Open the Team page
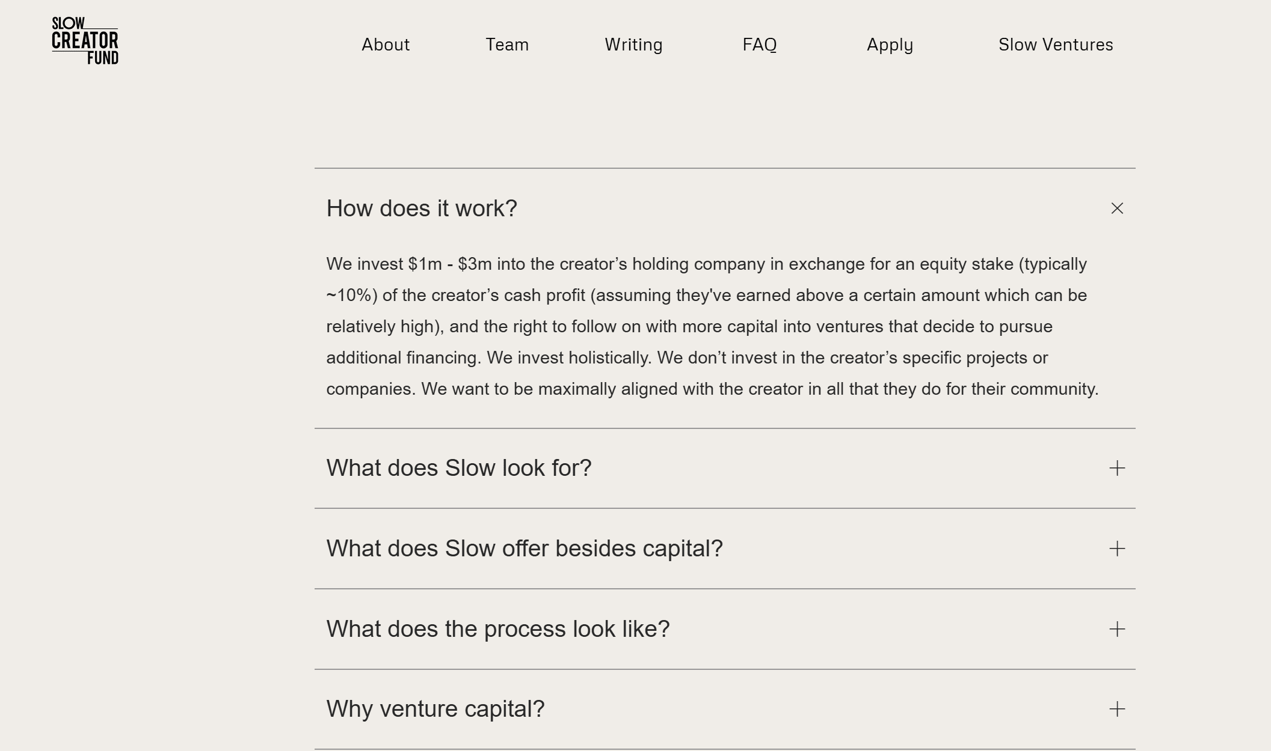1271x751 pixels. 507,44
